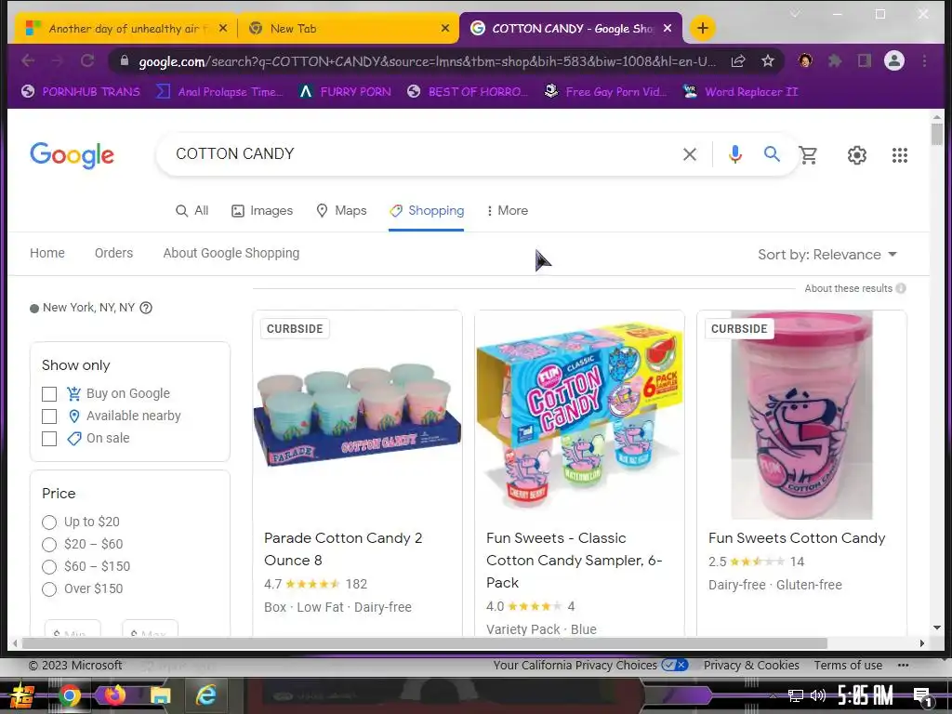Open footer three-dot more options
This screenshot has height=714, width=952.
[904, 666]
